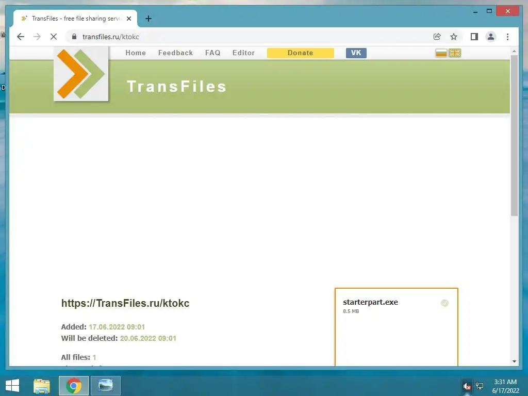Open the Chrome profile avatar menu
Screen dimensions: 528x396
coord(491,37)
